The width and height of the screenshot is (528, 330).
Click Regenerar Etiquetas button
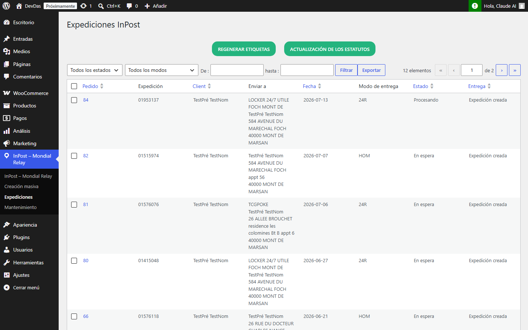click(x=244, y=49)
